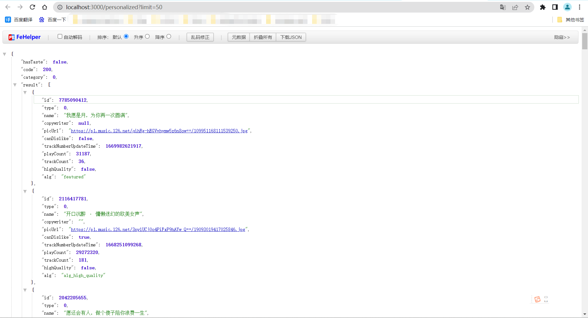View site information for localhost

click(x=60, y=7)
